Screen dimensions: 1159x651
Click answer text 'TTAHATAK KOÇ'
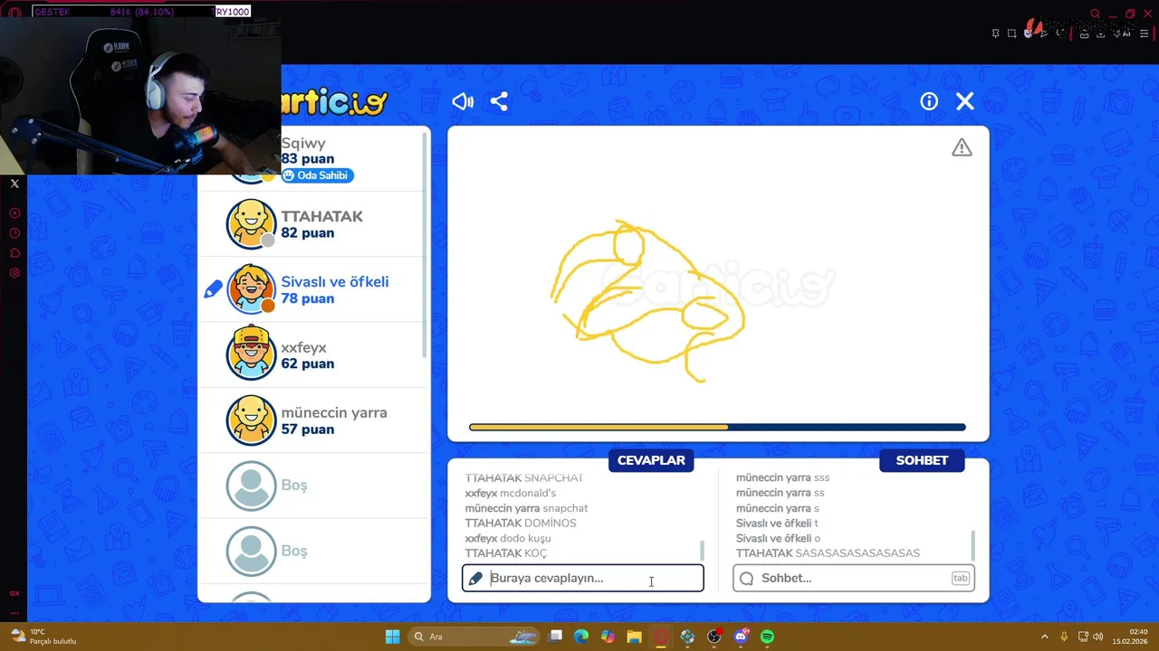(506, 553)
